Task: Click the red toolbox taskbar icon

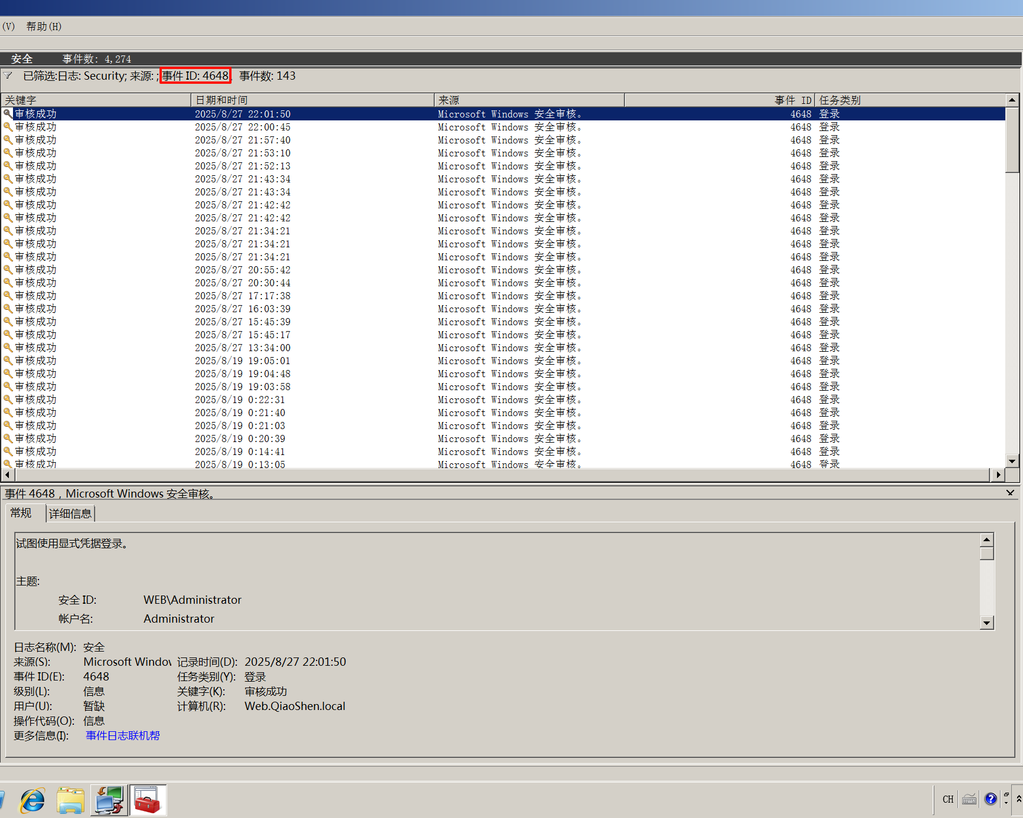Action: tap(147, 800)
